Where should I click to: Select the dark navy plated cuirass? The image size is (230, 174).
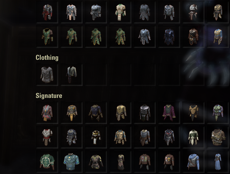coord(169,37)
